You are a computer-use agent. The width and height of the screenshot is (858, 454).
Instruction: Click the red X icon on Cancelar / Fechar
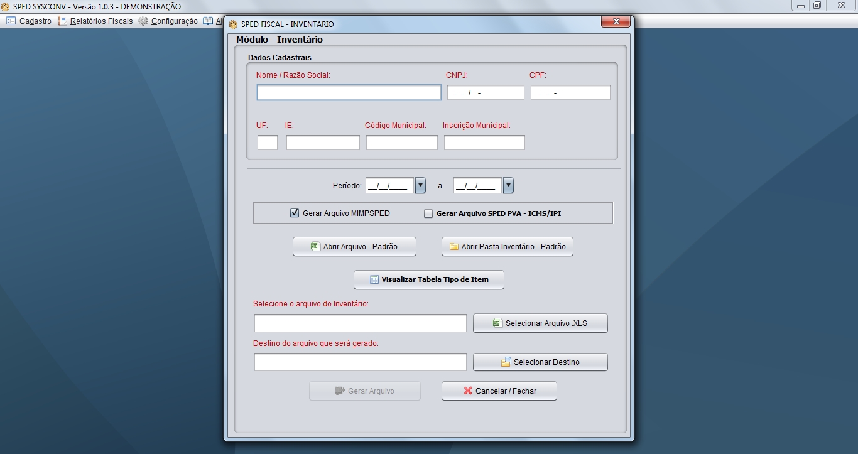tap(467, 391)
